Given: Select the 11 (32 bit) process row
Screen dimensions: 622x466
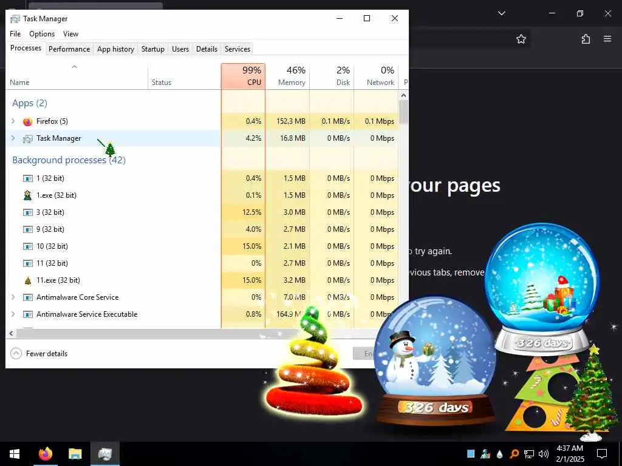Looking at the screenshot, I should click(202, 263).
